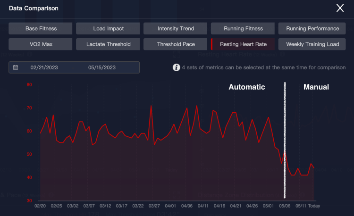This screenshot has height=216, width=354.
Task: Show the Threshold Pace metric
Action: click(175, 44)
